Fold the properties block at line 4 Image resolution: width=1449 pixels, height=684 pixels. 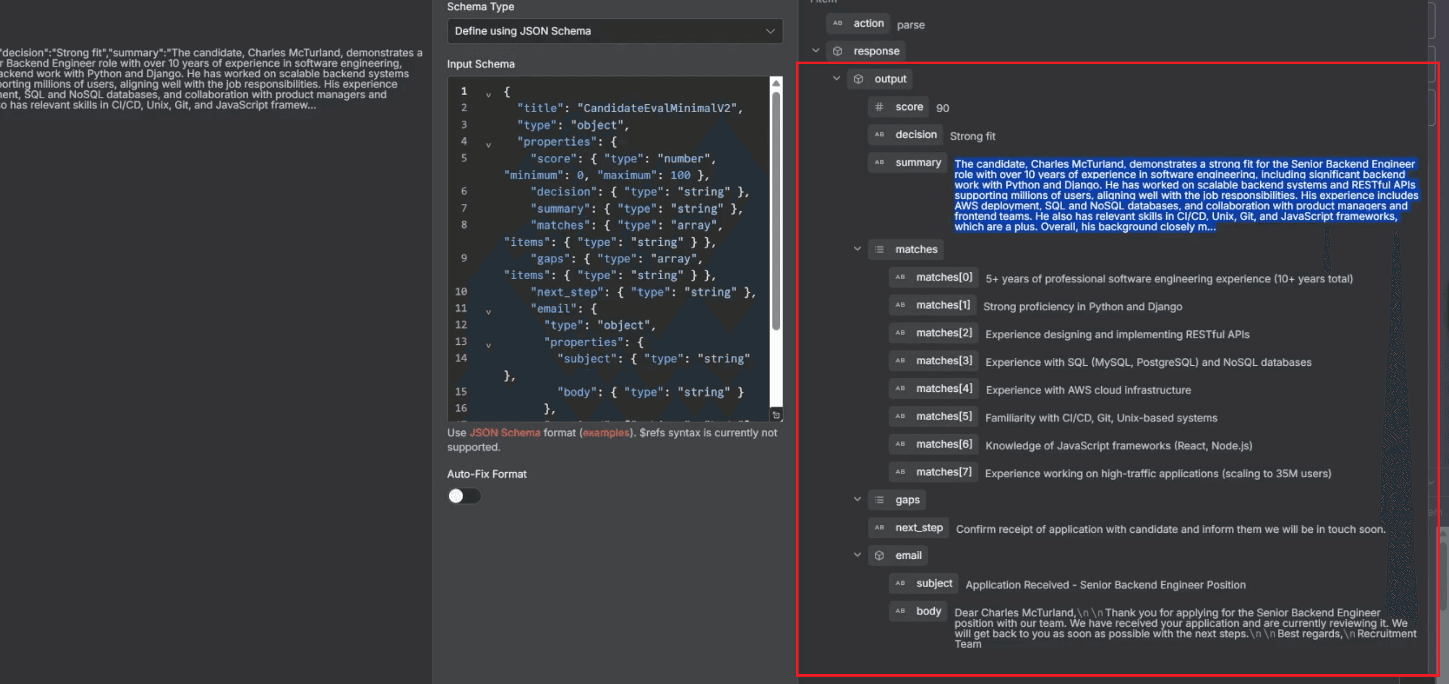pos(488,145)
